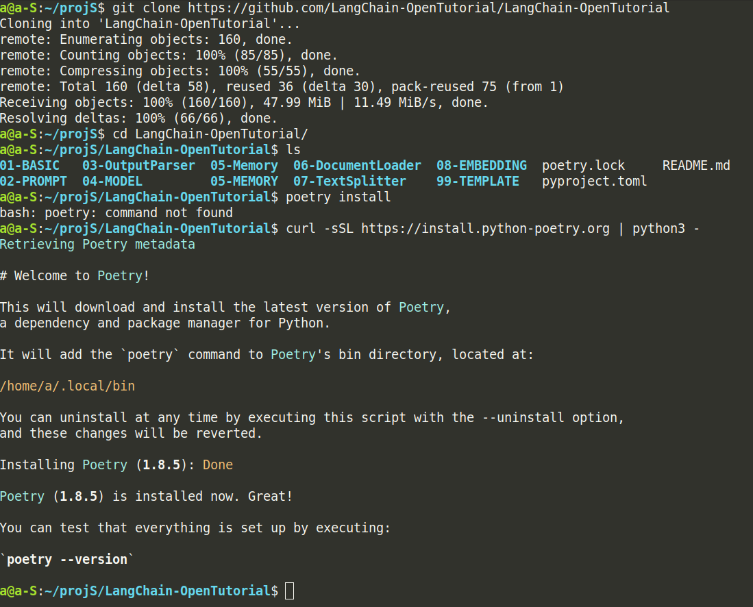Click the '47.99 MiB' transfer size

click(x=297, y=103)
